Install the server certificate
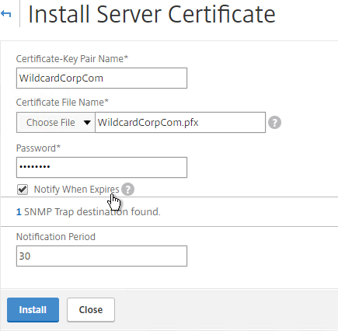The image size is (338, 331). [33, 310]
